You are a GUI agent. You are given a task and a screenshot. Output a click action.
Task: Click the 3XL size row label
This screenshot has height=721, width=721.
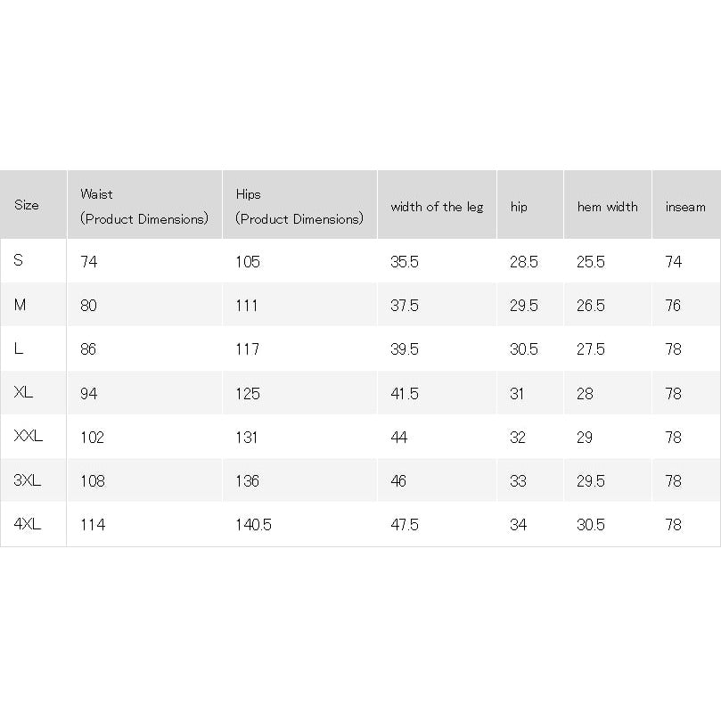pos(27,480)
